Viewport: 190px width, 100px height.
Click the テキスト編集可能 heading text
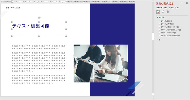click(x=31, y=26)
